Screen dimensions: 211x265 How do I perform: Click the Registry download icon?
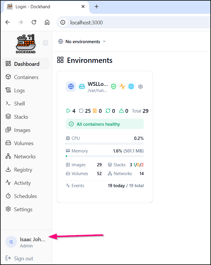point(8,170)
